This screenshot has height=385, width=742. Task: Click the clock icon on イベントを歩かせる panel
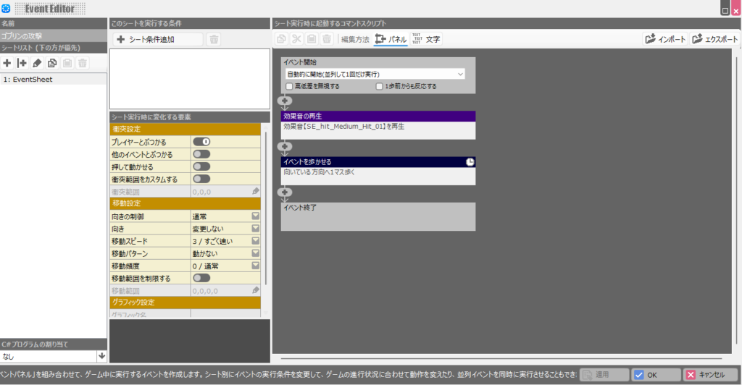[x=470, y=162]
